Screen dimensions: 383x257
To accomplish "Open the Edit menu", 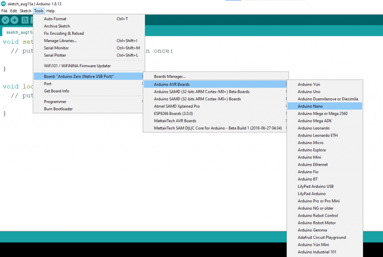I will pyautogui.click(x=13, y=11).
